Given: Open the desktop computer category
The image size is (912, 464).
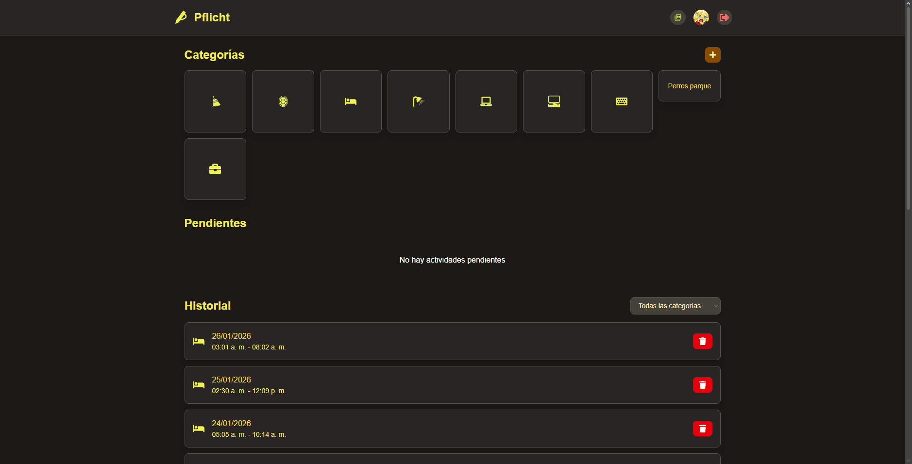Looking at the screenshot, I should click(x=554, y=101).
